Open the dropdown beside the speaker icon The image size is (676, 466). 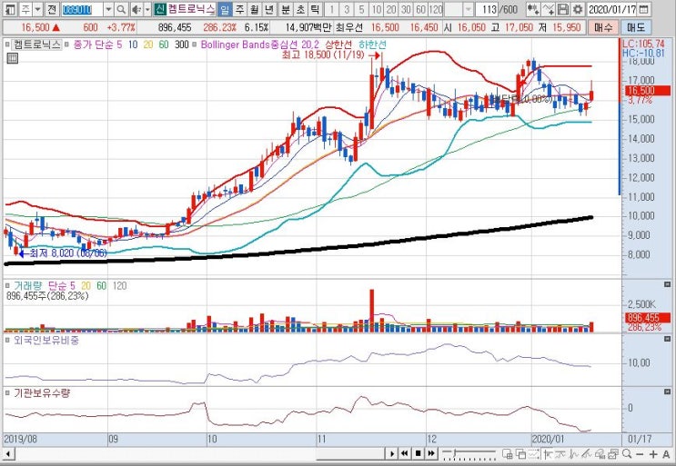pyautogui.click(x=147, y=9)
